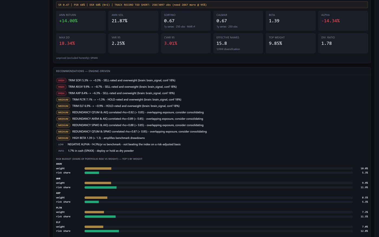
Task: Select QTUM & SPMO rho=0.87 redundancy text
Action: (139, 132)
